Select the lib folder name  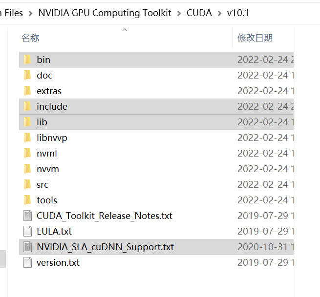tap(42, 122)
